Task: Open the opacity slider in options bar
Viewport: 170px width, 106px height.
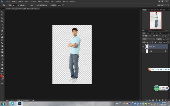Action: click(x=63, y=5)
